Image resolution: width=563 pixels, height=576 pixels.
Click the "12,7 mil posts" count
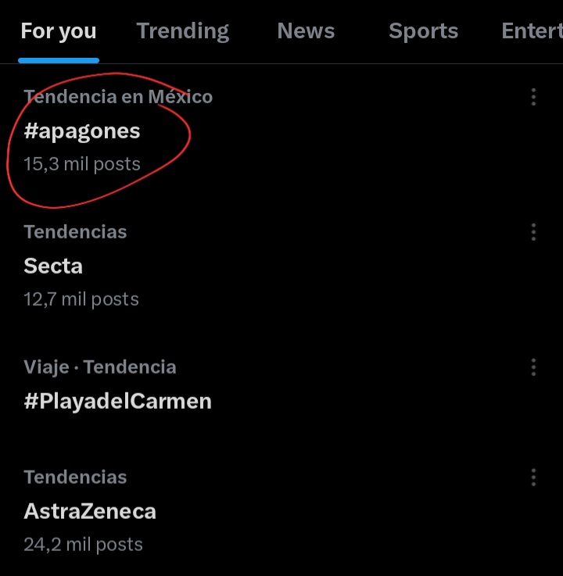click(81, 299)
